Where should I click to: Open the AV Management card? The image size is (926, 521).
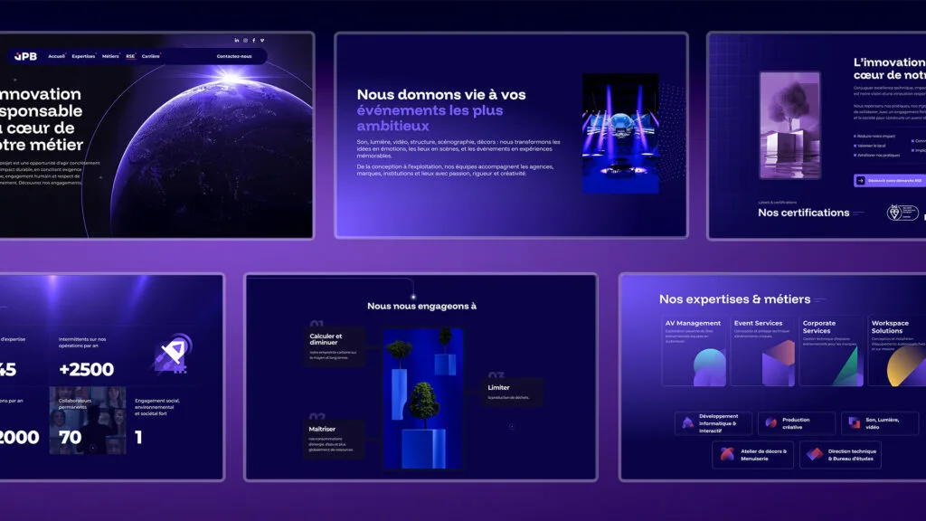pos(694,352)
